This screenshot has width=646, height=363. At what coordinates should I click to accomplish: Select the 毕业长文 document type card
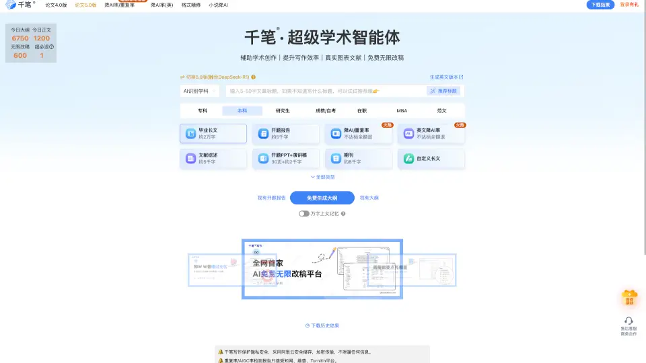point(213,134)
